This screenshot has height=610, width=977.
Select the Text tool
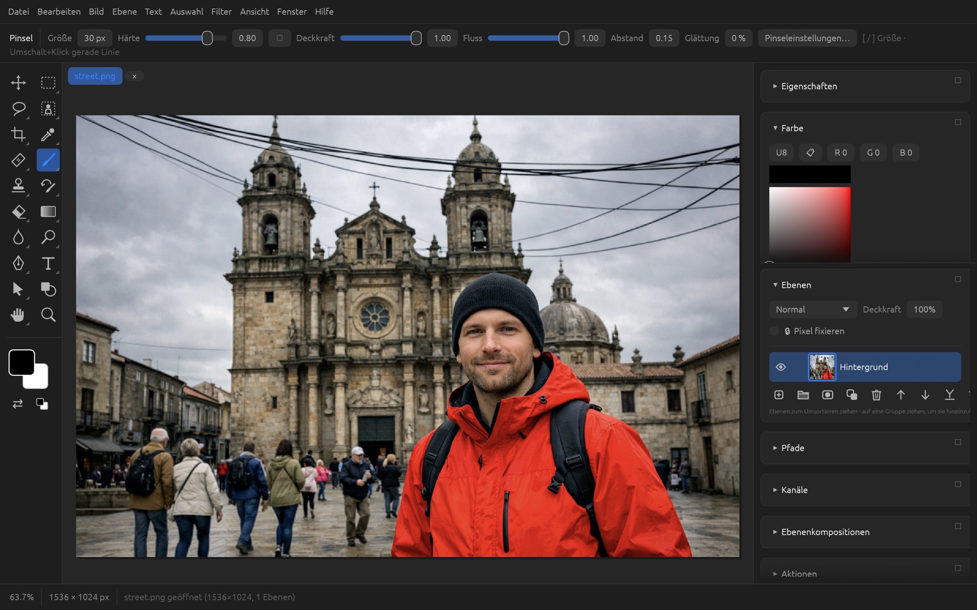coord(48,264)
